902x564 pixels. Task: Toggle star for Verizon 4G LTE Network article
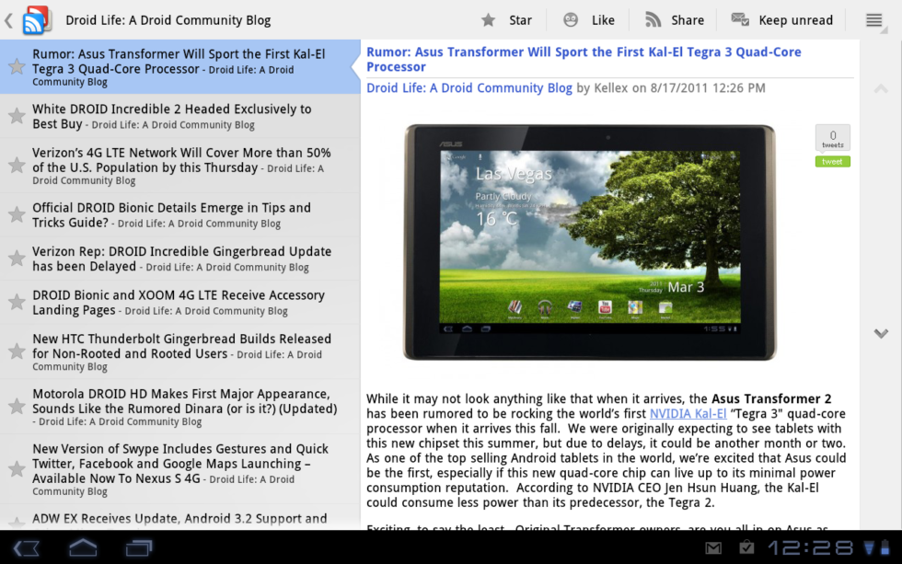point(17,166)
